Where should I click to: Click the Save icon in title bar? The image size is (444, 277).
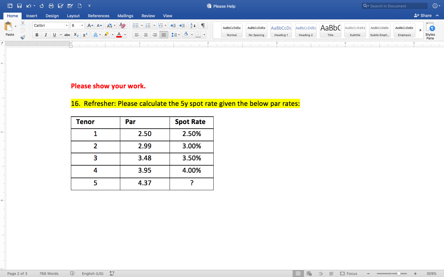click(19, 6)
